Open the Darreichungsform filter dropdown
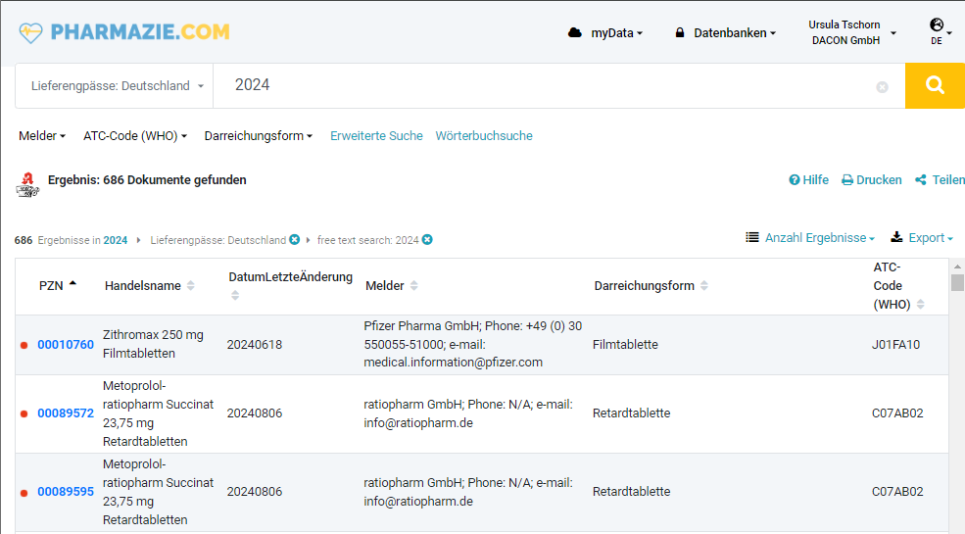 point(259,136)
